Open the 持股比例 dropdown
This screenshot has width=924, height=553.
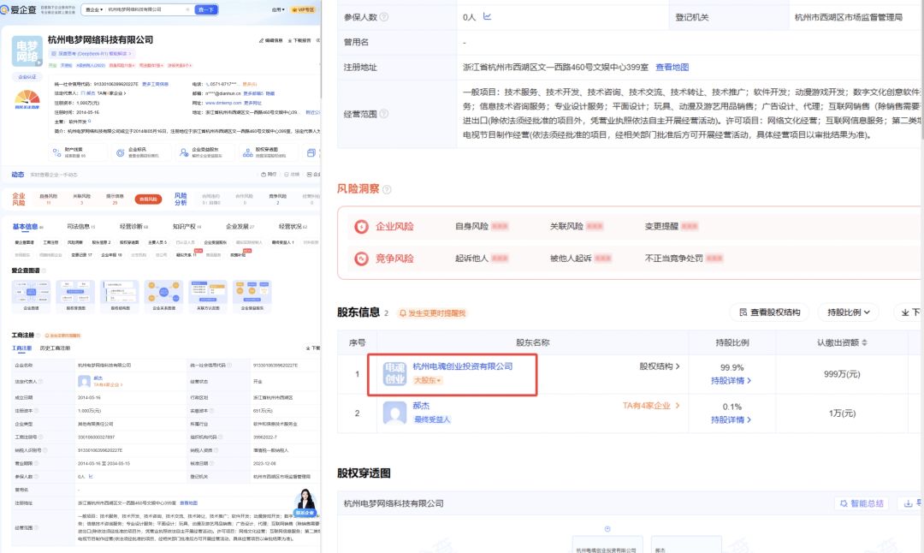(x=849, y=312)
